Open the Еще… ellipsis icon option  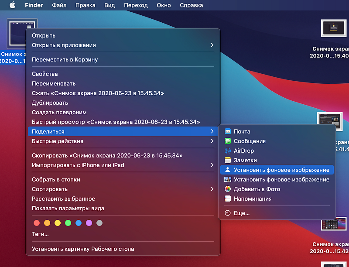click(227, 213)
